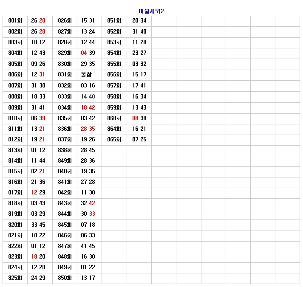
Task: Select the 41 45 number cell
Action: (x=88, y=246)
